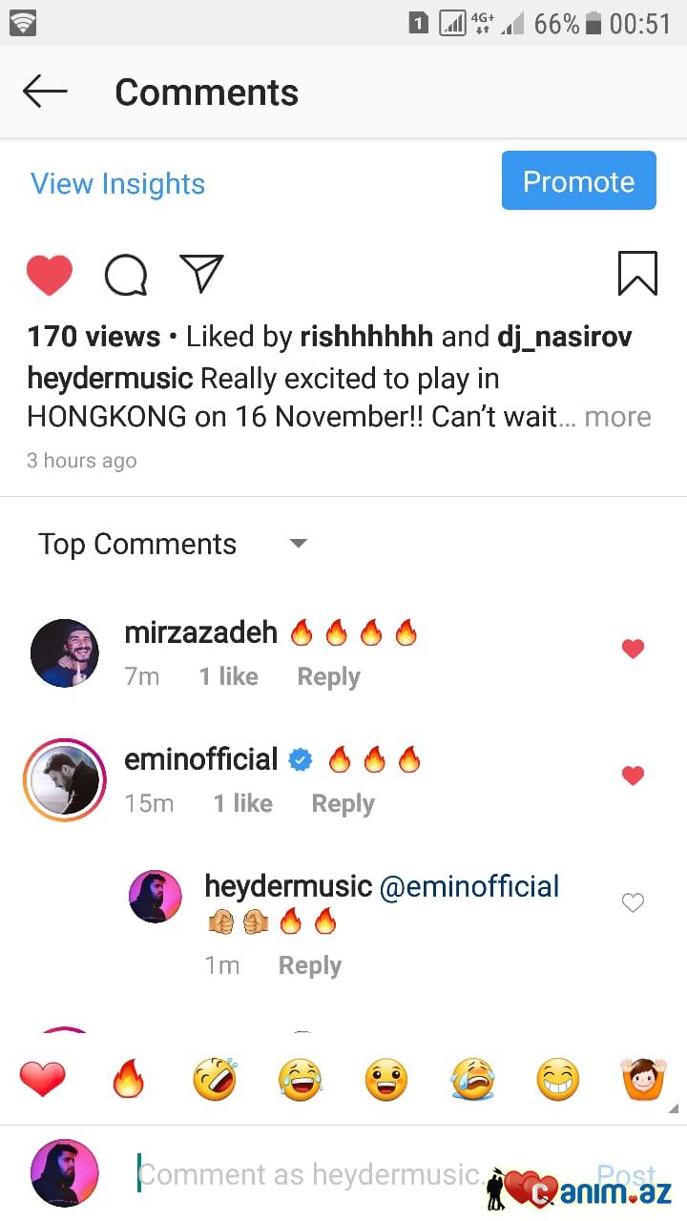The height and width of the screenshot is (1221, 687).
Task: Open the comment speech bubble icon
Action: [x=126, y=276]
